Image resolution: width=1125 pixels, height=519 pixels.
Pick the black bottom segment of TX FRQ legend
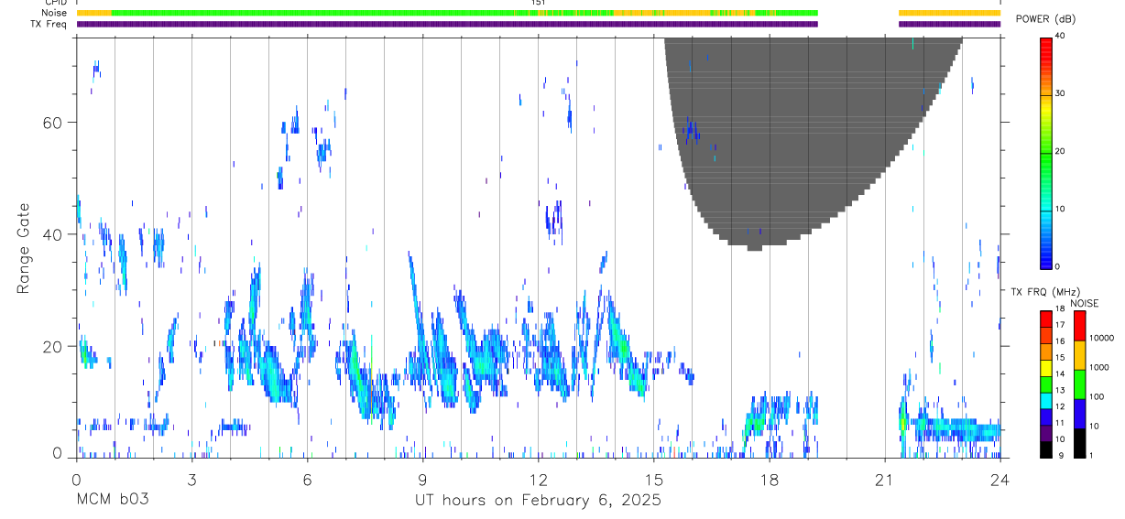(x=1045, y=449)
